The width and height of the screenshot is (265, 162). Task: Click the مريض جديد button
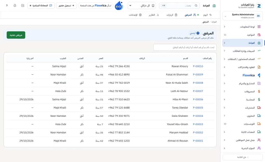[16, 35]
